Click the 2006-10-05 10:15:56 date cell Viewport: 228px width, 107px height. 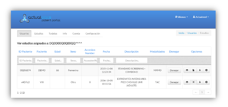click(107, 82)
